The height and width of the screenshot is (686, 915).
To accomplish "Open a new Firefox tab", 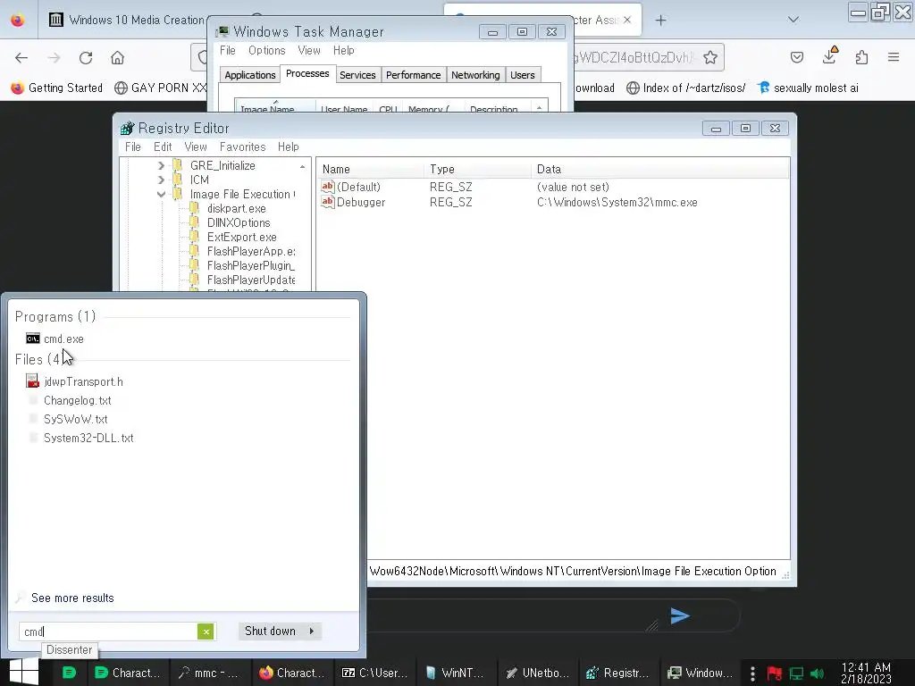I will point(660,21).
